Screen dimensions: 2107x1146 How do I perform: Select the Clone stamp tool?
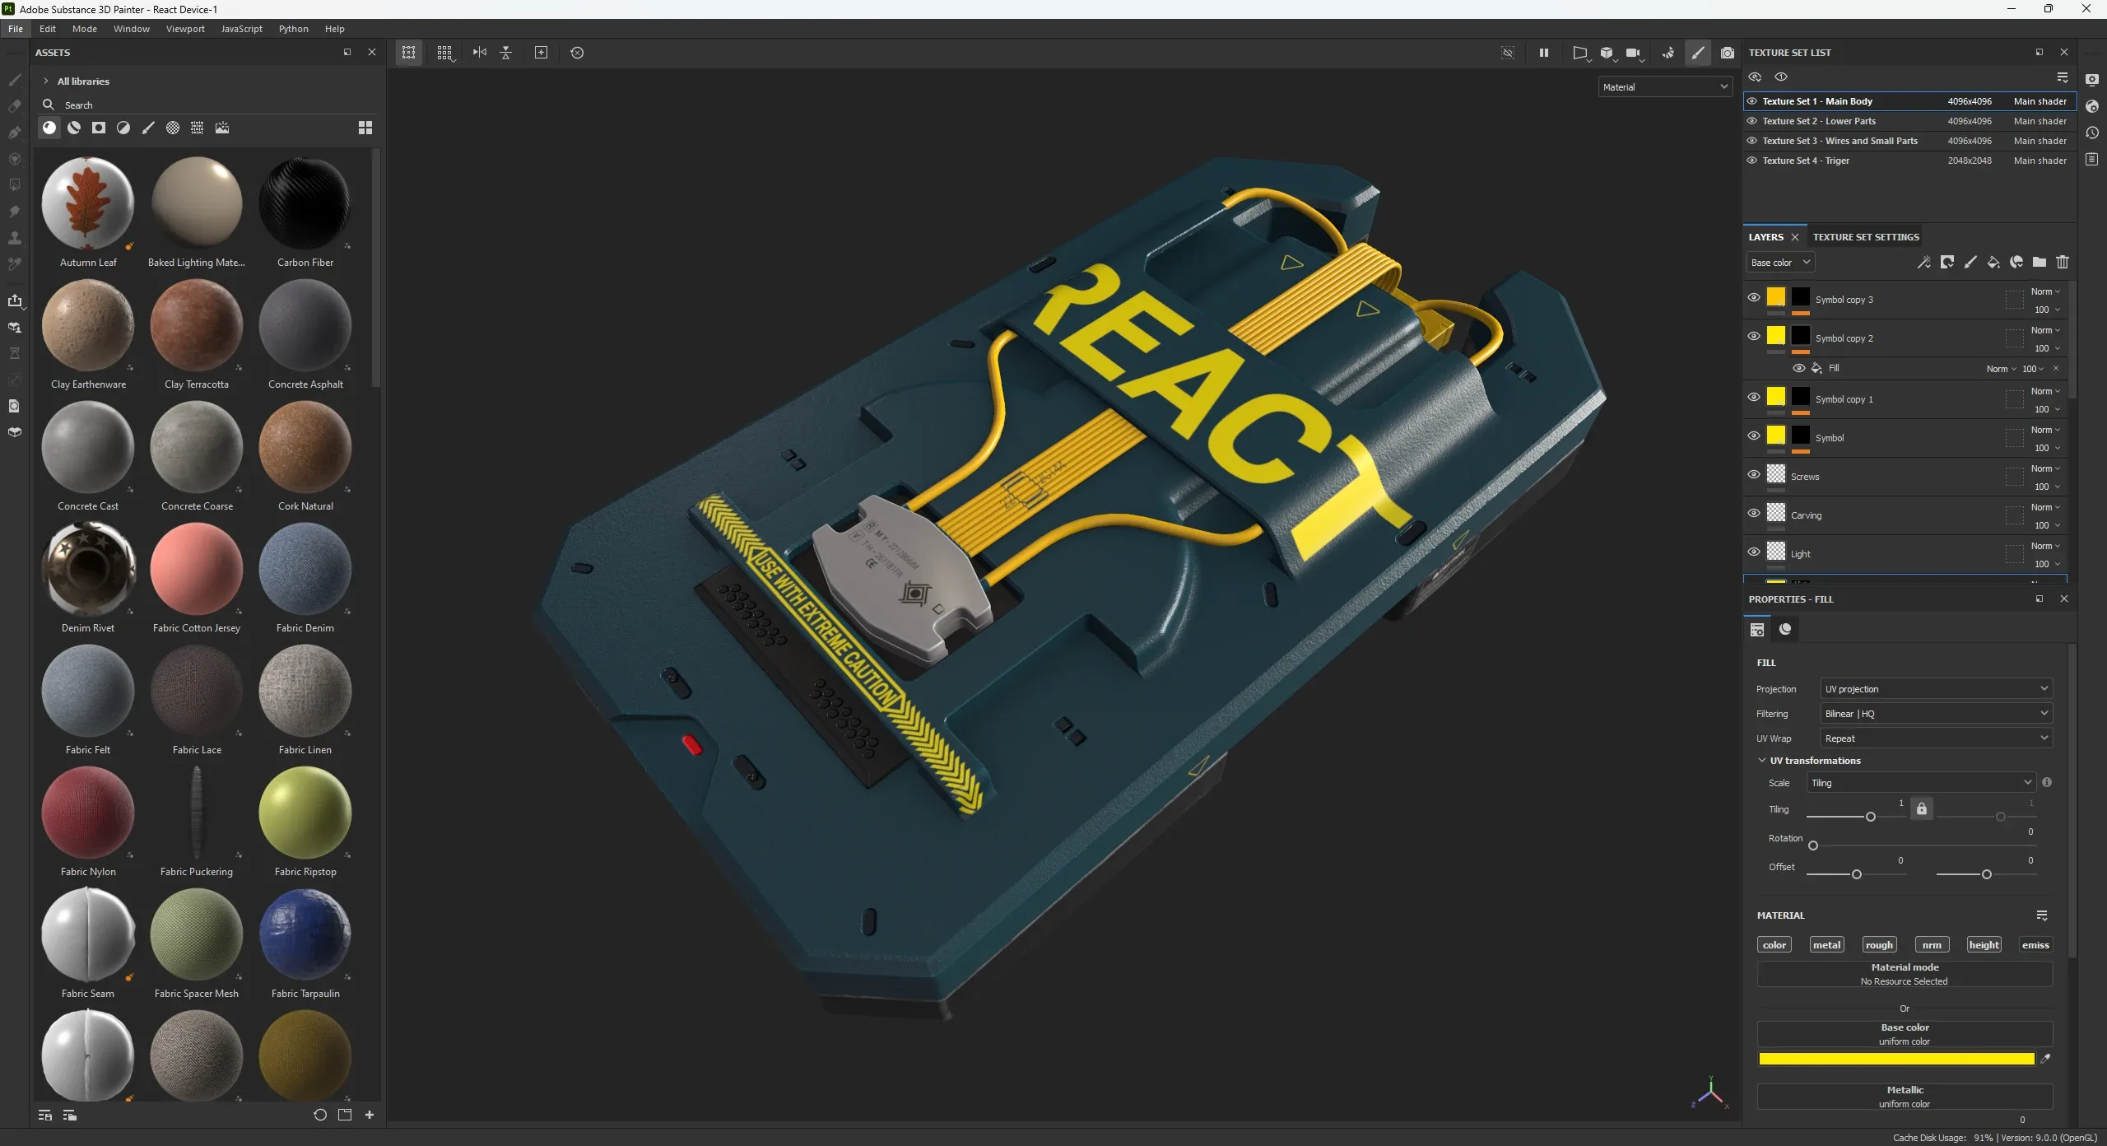click(x=15, y=238)
